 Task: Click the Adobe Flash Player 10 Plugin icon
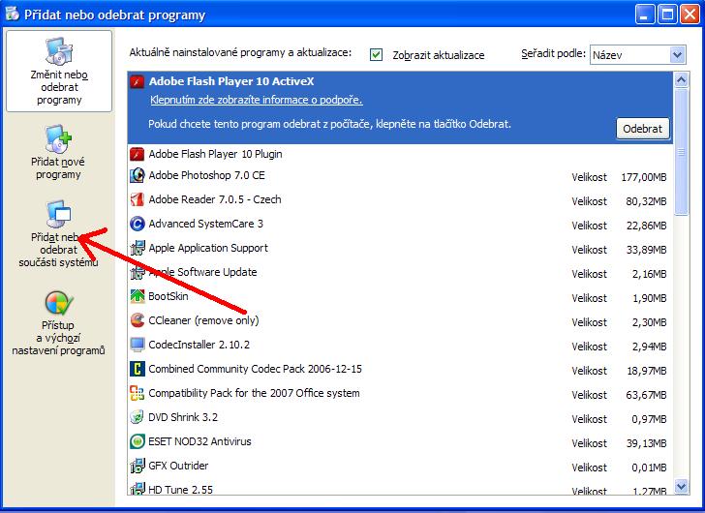[138, 153]
